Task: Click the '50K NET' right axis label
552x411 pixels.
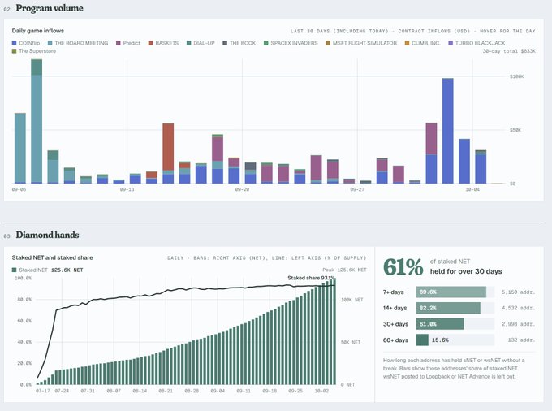Action: pyautogui.click(x=351, y=342)
